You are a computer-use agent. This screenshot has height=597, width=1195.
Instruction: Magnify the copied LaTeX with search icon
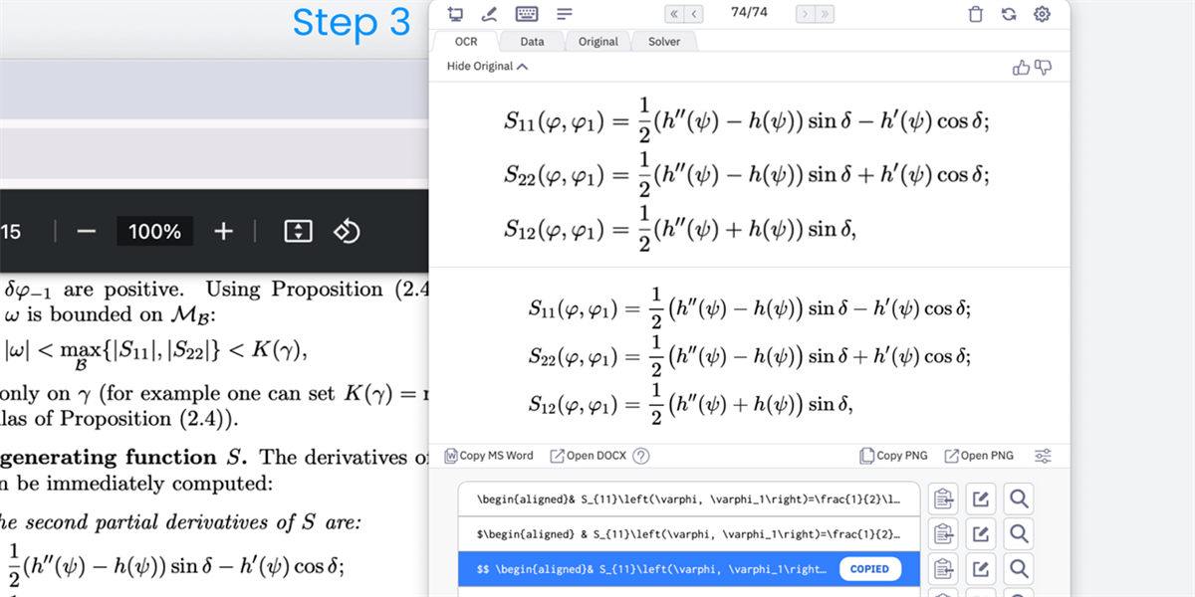coord(1018,568)
